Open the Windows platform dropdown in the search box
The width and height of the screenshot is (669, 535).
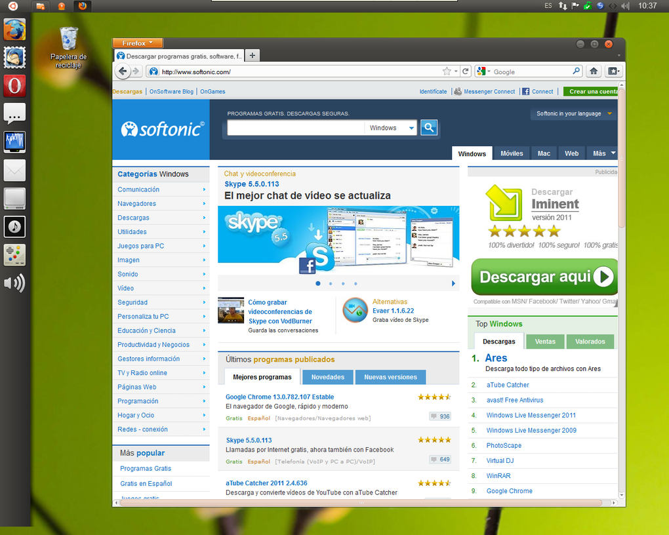pyautogui.click(x=391, y=128)
